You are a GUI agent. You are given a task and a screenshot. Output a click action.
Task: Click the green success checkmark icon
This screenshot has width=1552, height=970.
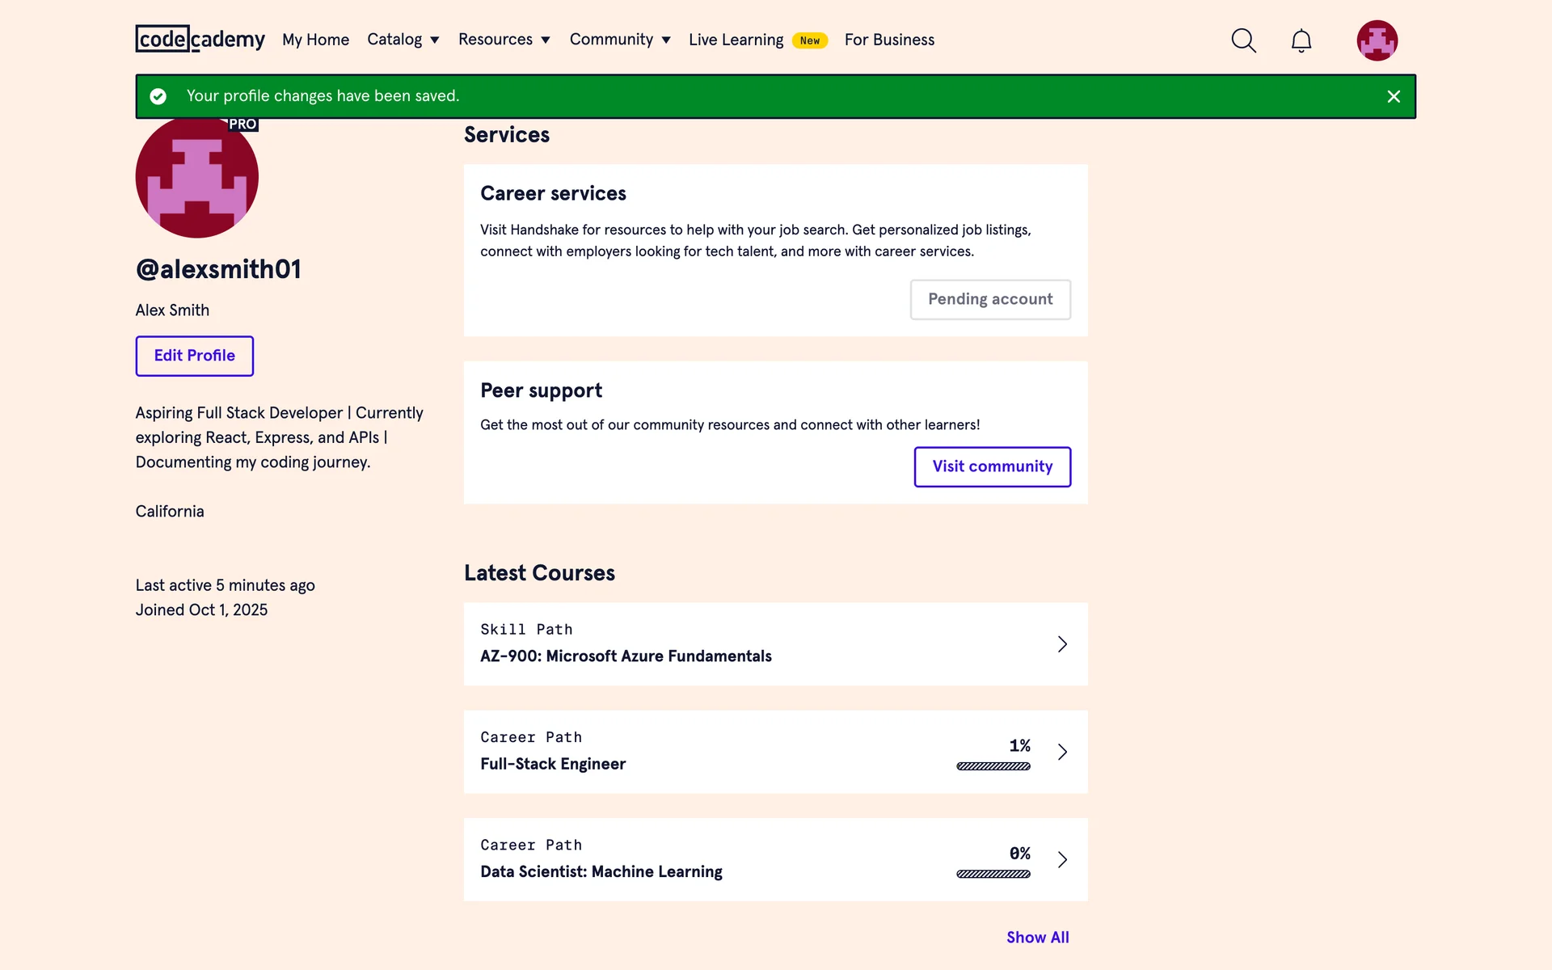(158, 96)
